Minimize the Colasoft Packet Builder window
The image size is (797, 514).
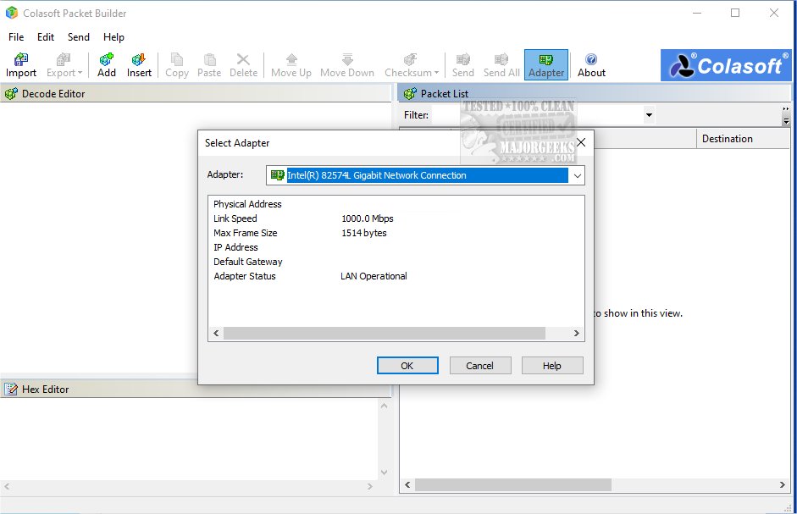coord(697,13)
